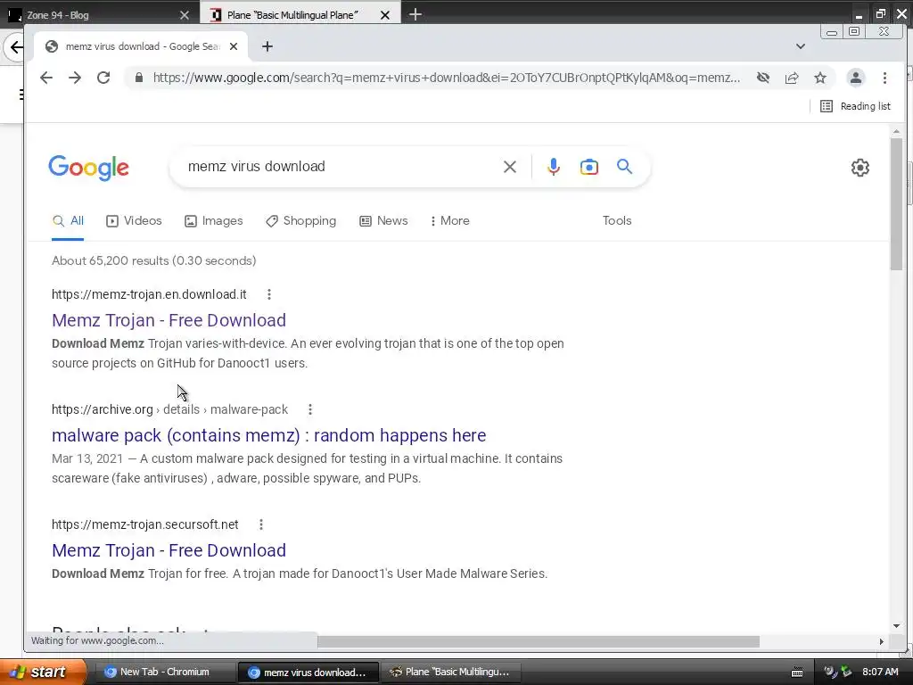Open options for archive.org malware-pack result
913x685 pixels.
tap(310, 409)
